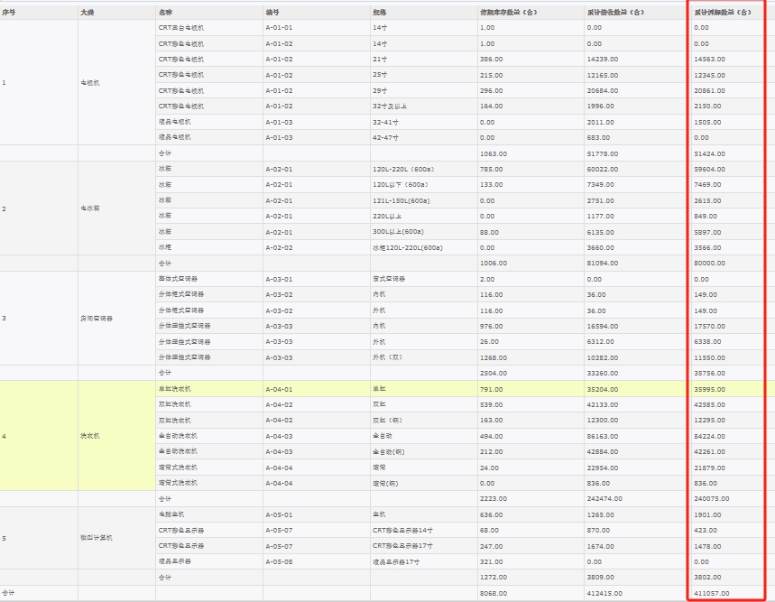The height and width of the screenshot is (602, 775).
Task: Click the received total 412415.00
Action: 604,593
